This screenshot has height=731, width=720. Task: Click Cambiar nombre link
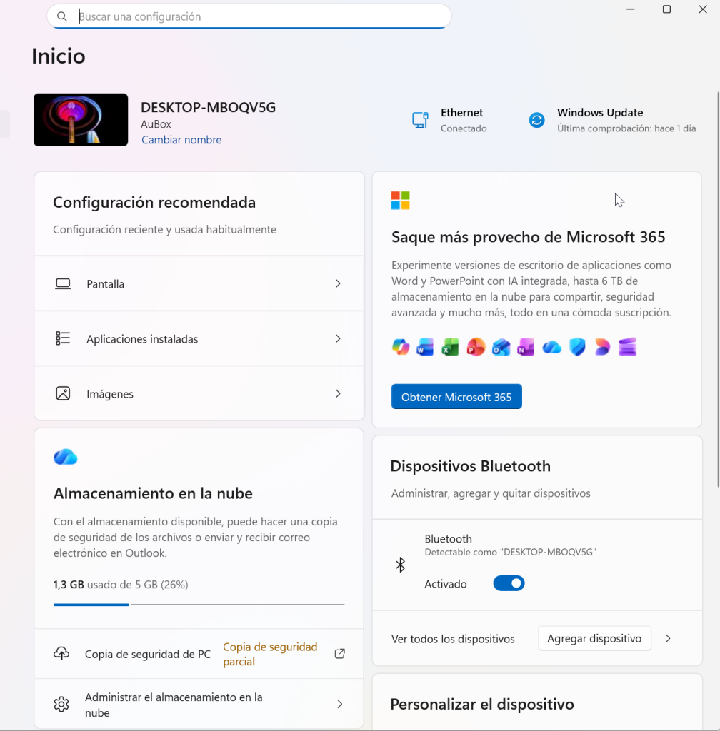click(x=181, y=140)
